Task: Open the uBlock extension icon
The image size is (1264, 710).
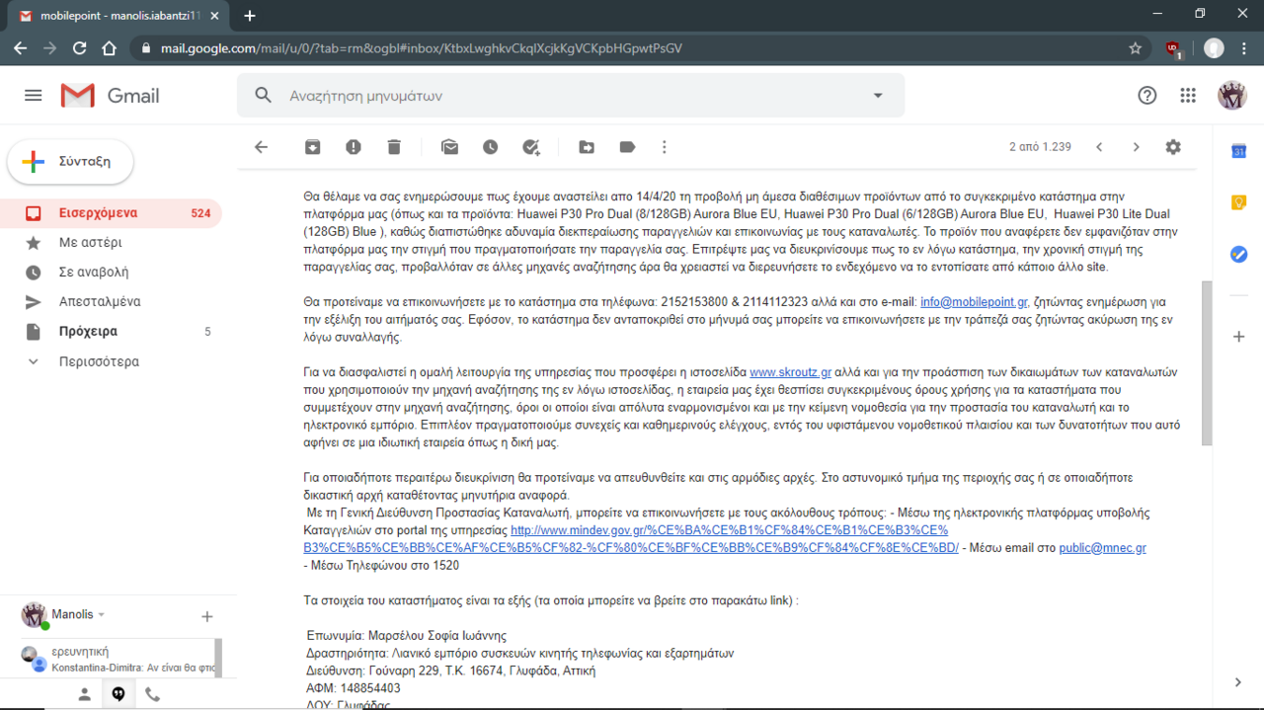Action: pyautogui.click(x=1172, y=48)
